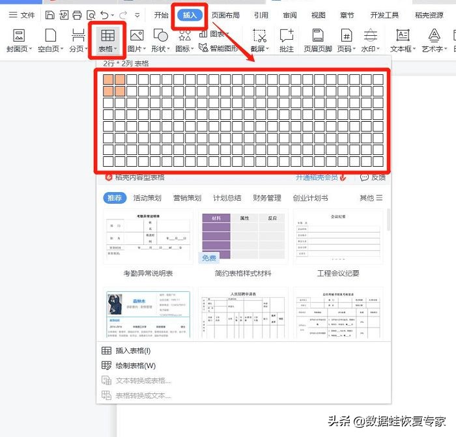Click 插入表格(I) insert table option
456x437 pixels.
133,350
